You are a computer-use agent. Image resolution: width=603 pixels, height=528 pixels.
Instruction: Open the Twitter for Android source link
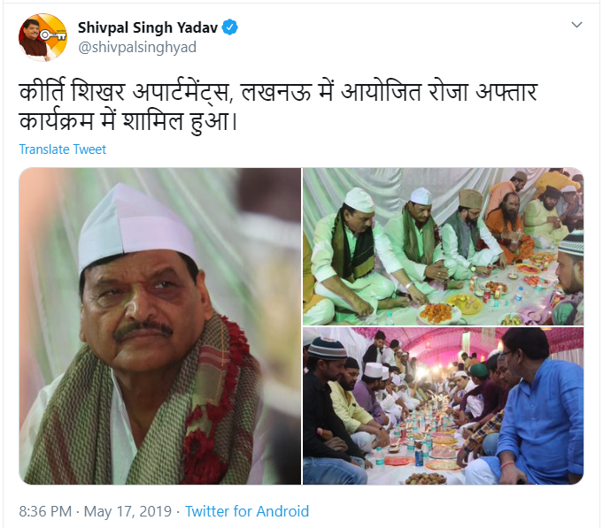point(247,511)
